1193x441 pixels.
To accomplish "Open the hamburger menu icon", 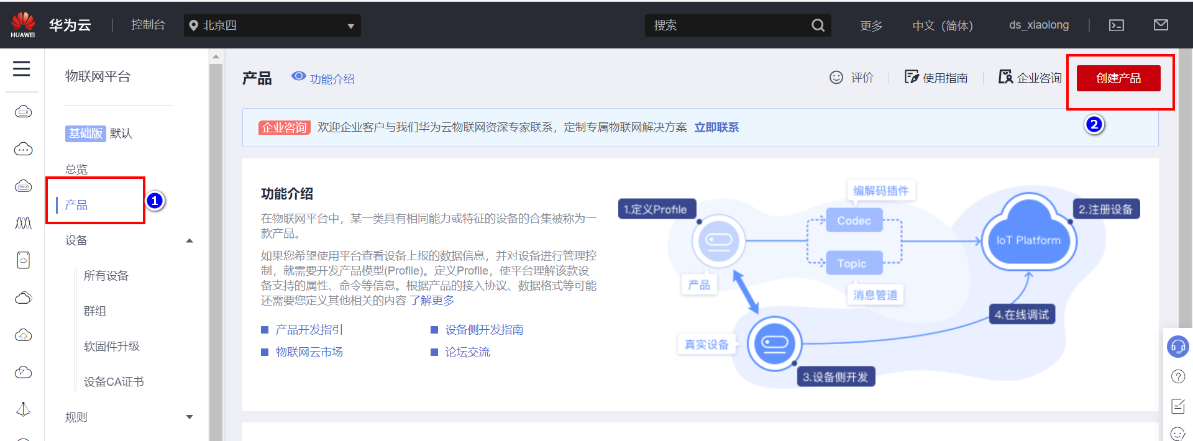I will 22,68.
